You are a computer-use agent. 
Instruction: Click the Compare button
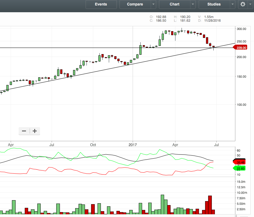pyautogui.click(x=135, y=4)
